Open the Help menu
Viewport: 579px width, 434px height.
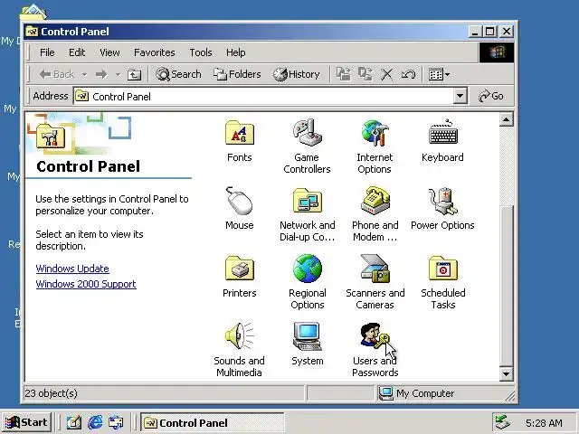(235, 52)
